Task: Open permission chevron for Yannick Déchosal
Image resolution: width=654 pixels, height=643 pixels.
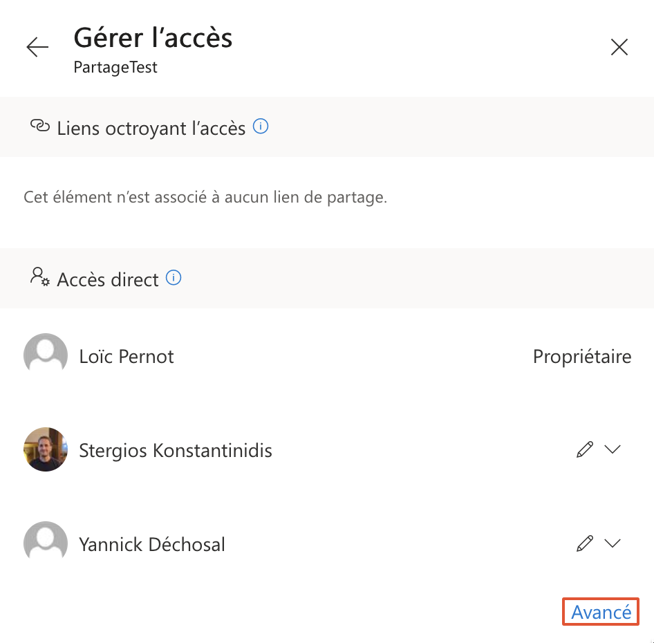Action: [x=613, y=543]
